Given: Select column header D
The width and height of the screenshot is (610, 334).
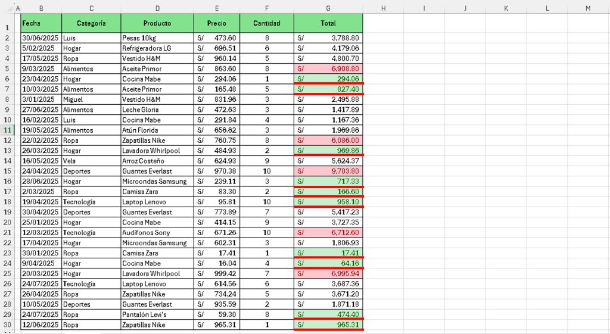Looking at the screenshot, I should [x=157, y=8].
